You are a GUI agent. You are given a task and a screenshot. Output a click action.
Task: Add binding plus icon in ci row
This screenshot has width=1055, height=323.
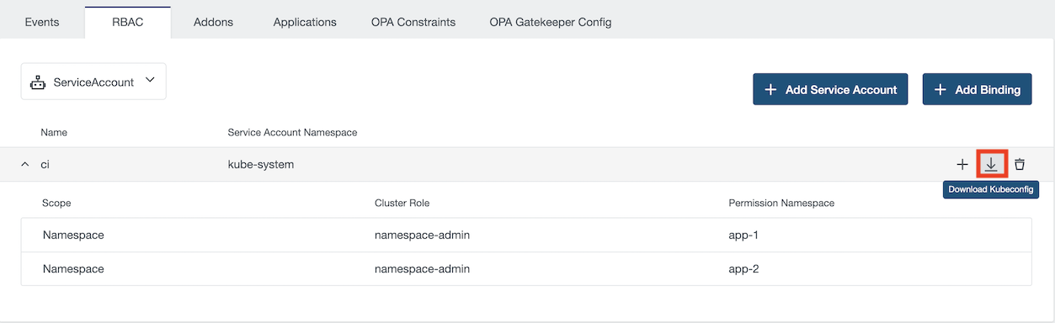click(962, 164)
